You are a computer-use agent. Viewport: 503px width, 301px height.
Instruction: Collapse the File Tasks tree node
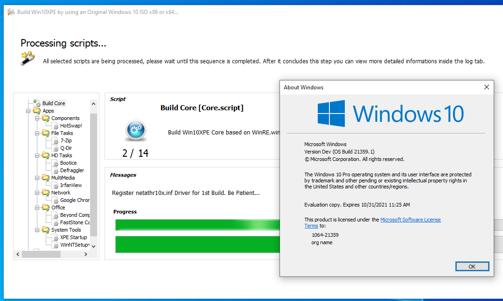click(37, 133)
